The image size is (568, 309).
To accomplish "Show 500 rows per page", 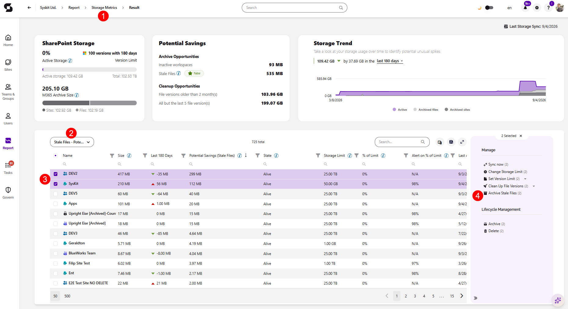I will tap(67, 296).
